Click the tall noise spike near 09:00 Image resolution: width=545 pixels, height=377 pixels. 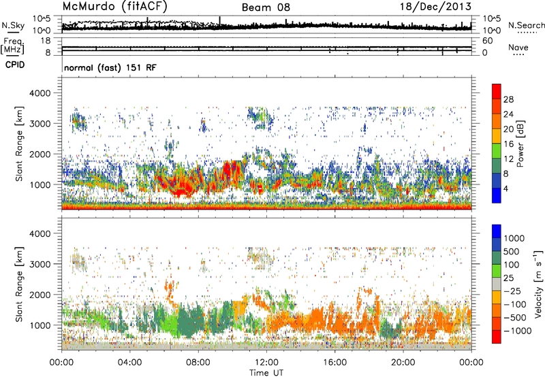tap(219, 22)
